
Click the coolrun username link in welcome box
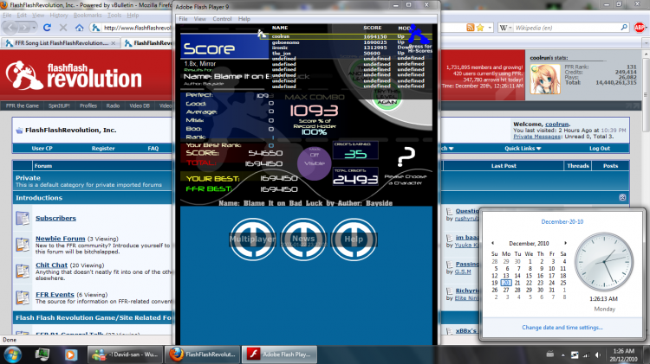pos(556,125)
